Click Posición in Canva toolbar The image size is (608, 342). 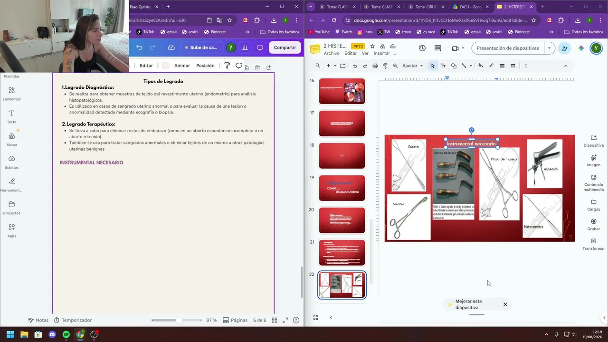coord(205,66)
